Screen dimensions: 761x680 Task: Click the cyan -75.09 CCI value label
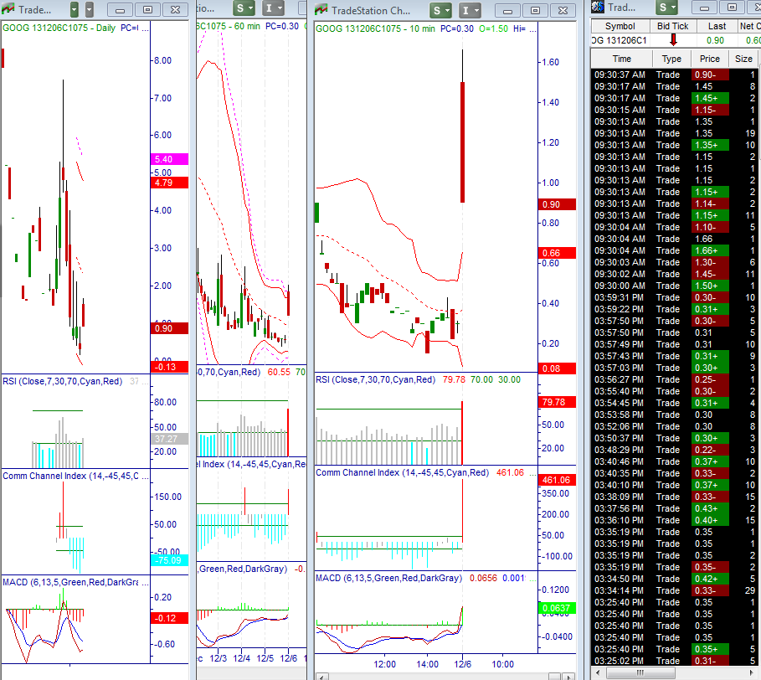pos(169,560)
